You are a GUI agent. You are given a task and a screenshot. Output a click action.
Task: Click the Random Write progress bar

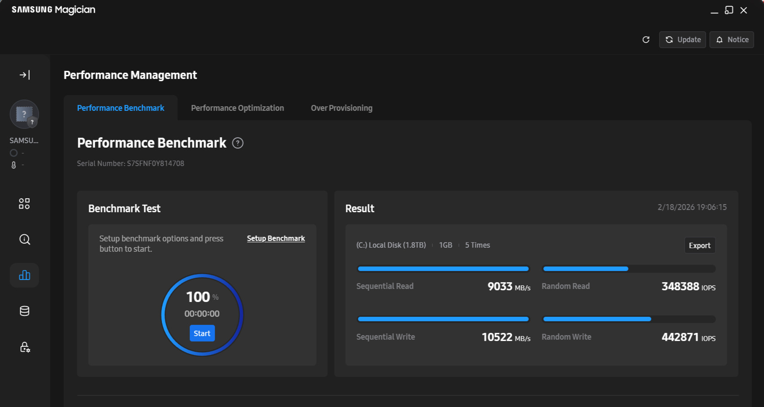628,319
